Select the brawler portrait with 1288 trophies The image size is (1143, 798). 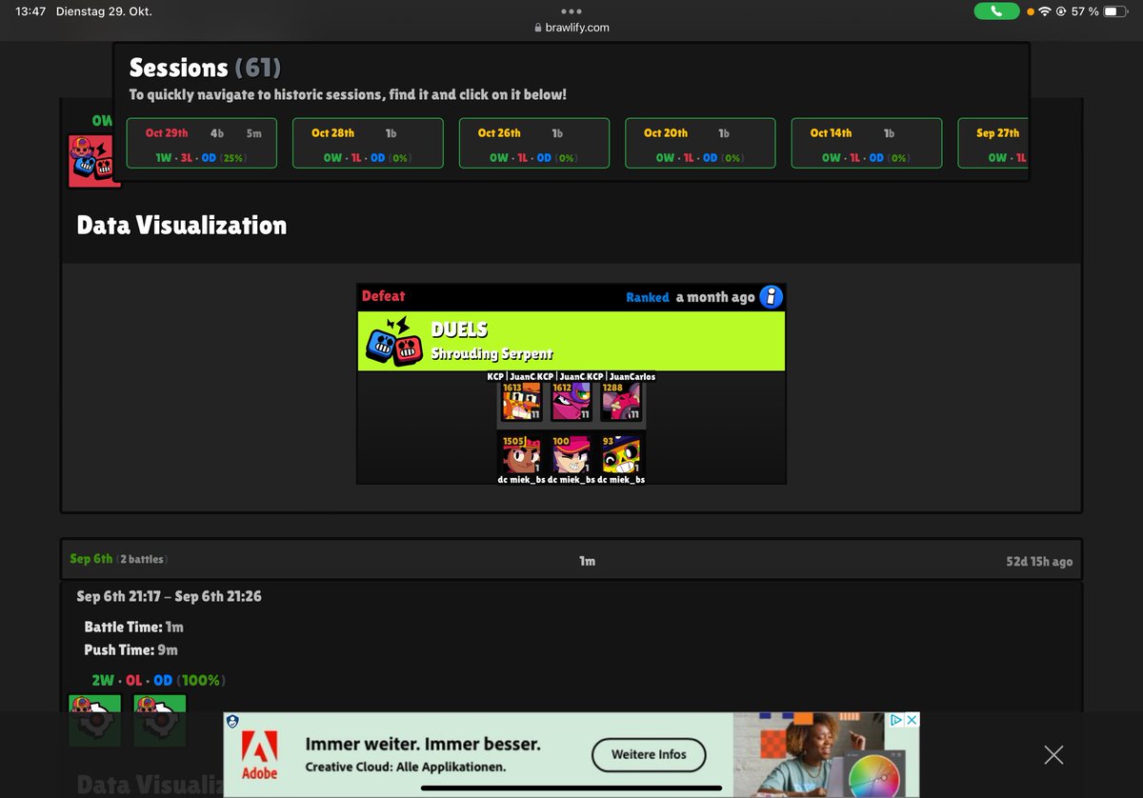[x=621, y=402]
